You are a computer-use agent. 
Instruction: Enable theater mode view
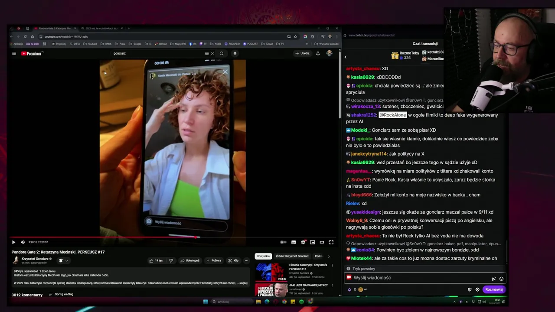pos(322,242)
